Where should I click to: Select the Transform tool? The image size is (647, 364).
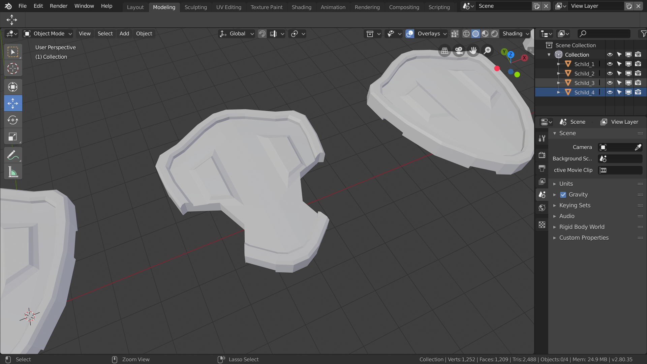13,87
